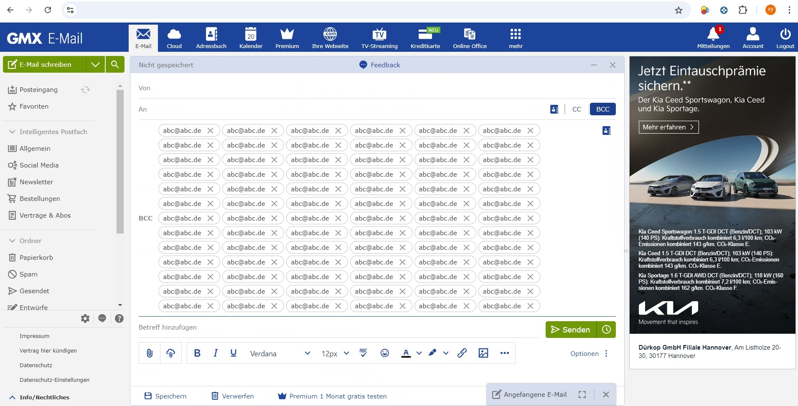Open the Spam folder
This screenshot has width=798, height=406.
click(x=28, y=274)
